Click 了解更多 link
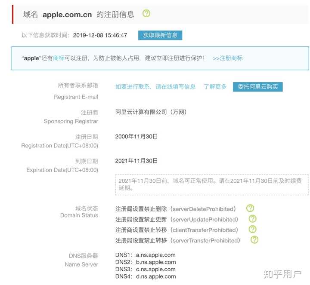310x285 pixels. (x=215, y=87)
